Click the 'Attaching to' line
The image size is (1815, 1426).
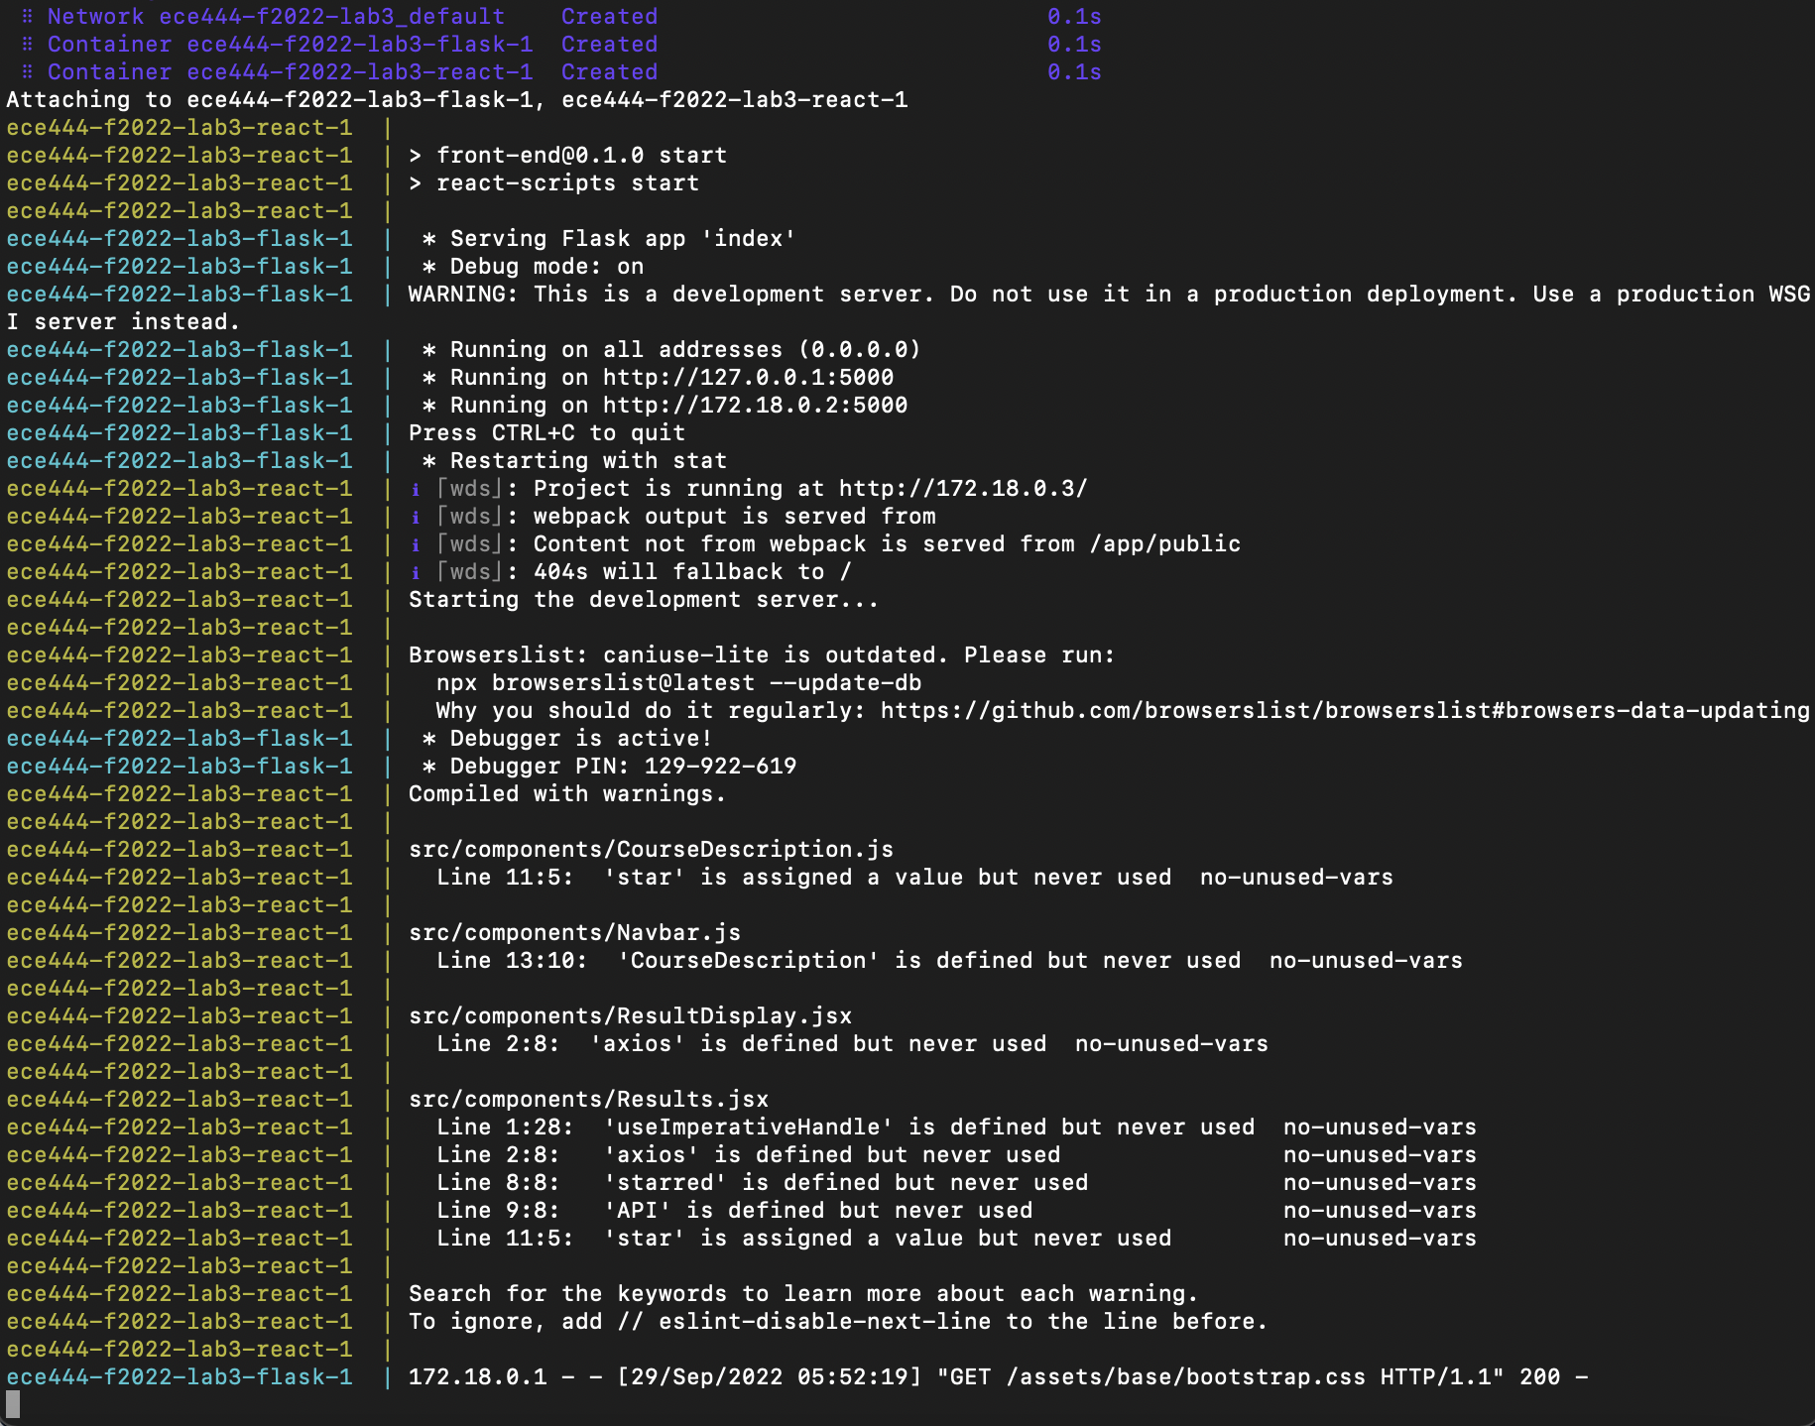point(456,100)
